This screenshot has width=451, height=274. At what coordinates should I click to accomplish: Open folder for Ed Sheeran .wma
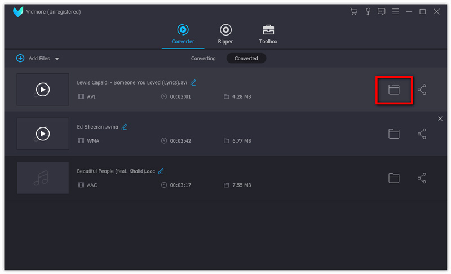[x=393, y=134]
